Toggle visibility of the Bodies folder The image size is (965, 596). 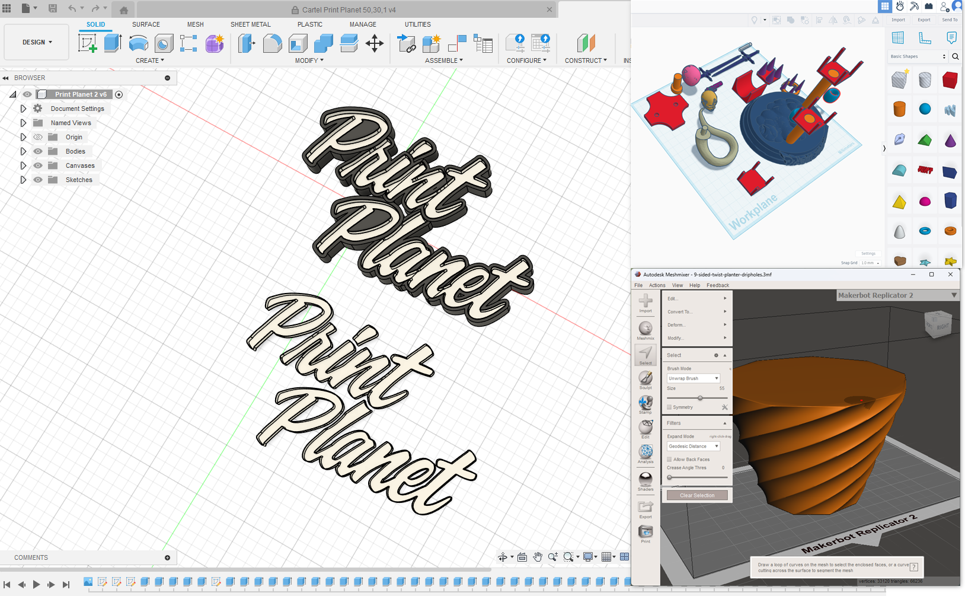click(37, 151)
